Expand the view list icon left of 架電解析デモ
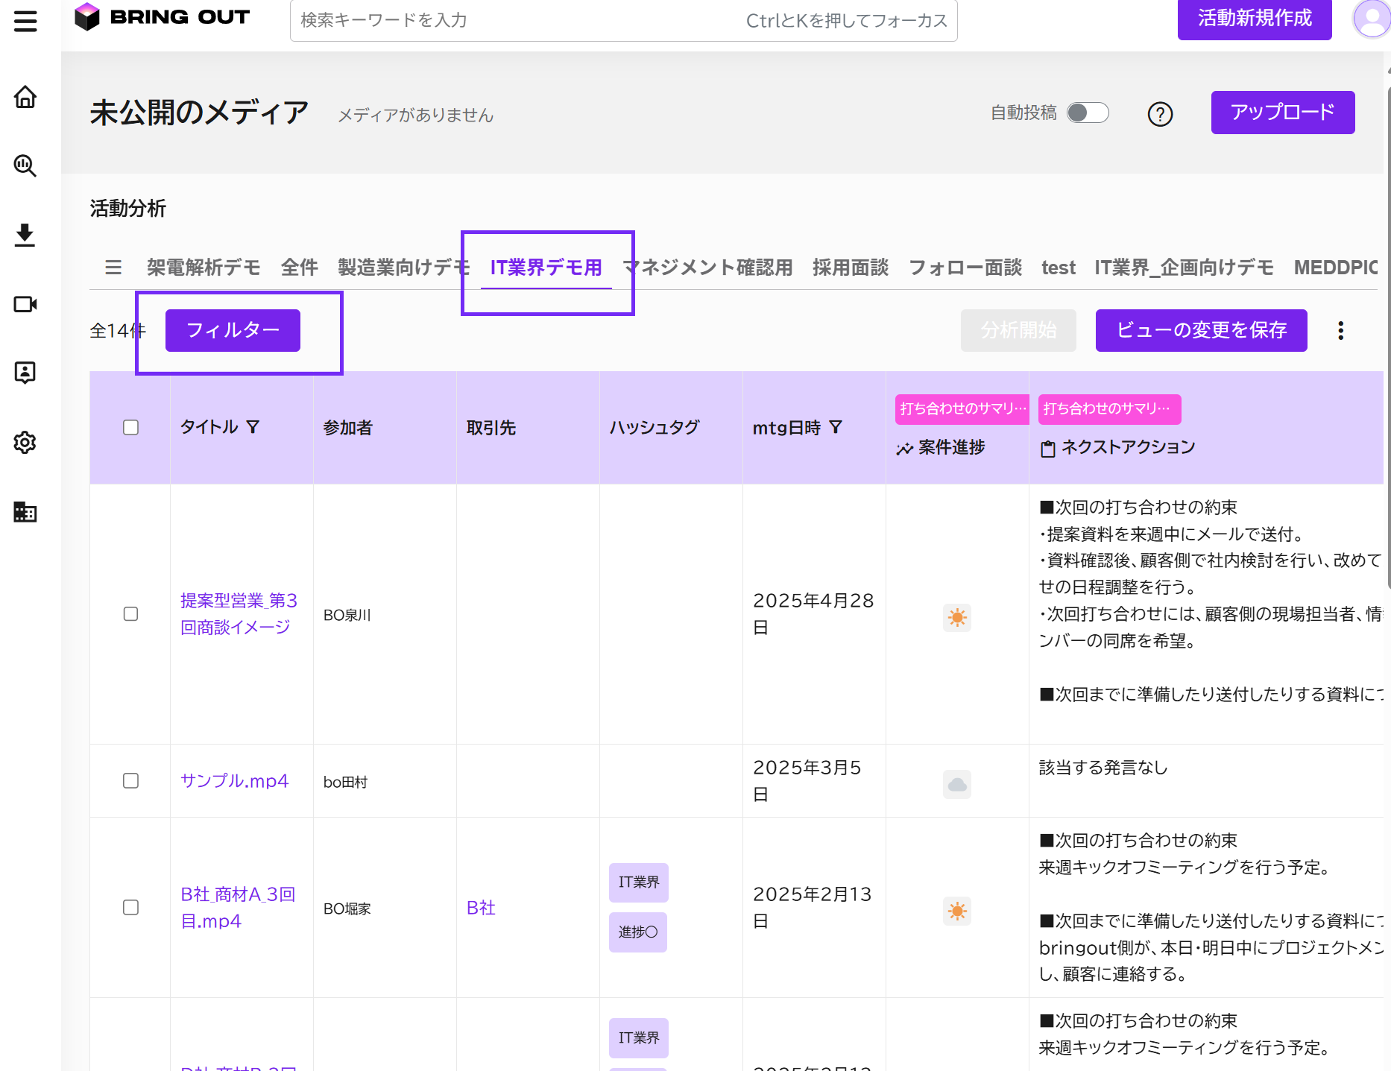 (x=113, y=267)
